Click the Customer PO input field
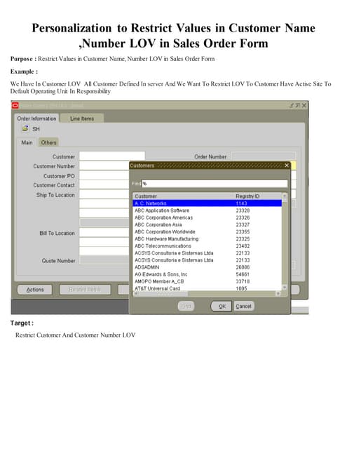 click(104, 175)
